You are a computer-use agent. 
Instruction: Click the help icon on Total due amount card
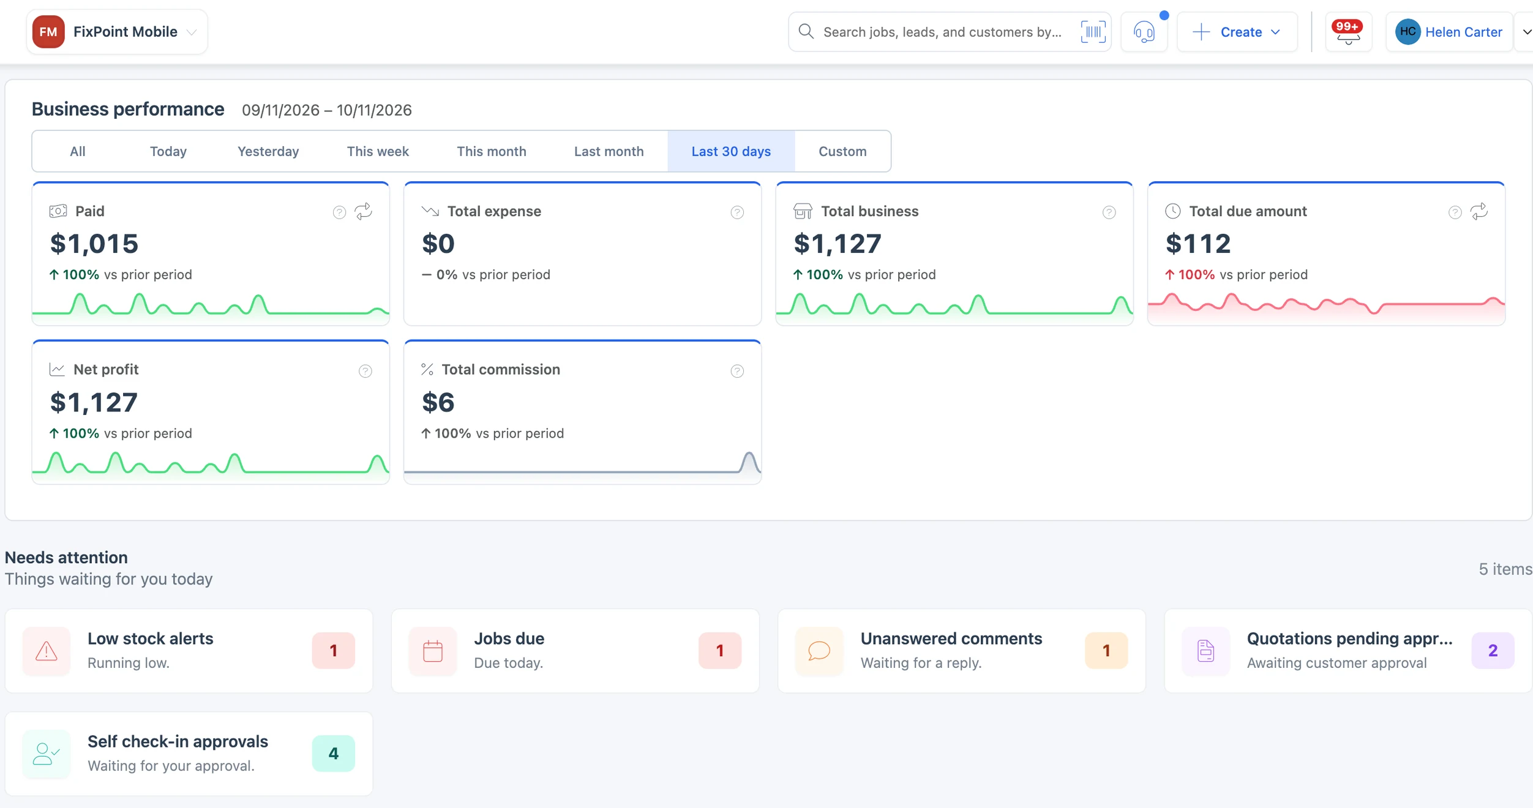pyautogui.click(x=1455, y=212)
